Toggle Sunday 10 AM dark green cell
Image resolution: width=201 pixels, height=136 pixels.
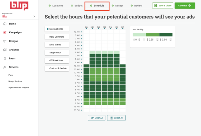click(x=86, y=66)
